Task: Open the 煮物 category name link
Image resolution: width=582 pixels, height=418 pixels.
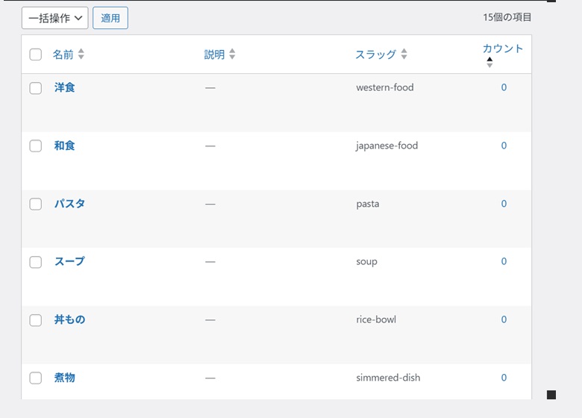Action: click(65, 378)
